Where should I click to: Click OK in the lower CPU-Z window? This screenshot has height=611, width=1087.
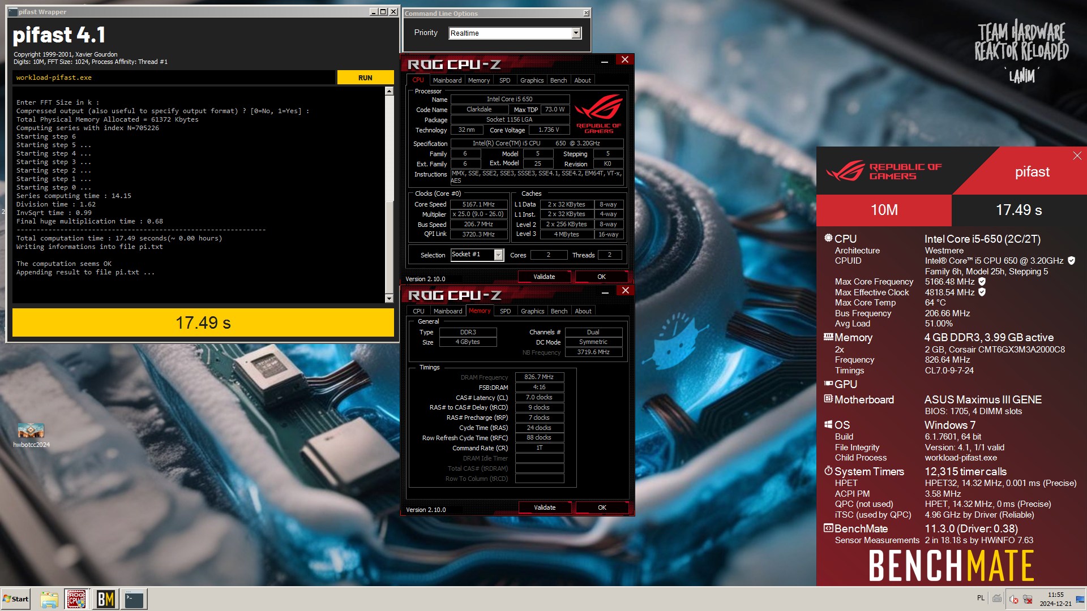(x=602, y=507)
